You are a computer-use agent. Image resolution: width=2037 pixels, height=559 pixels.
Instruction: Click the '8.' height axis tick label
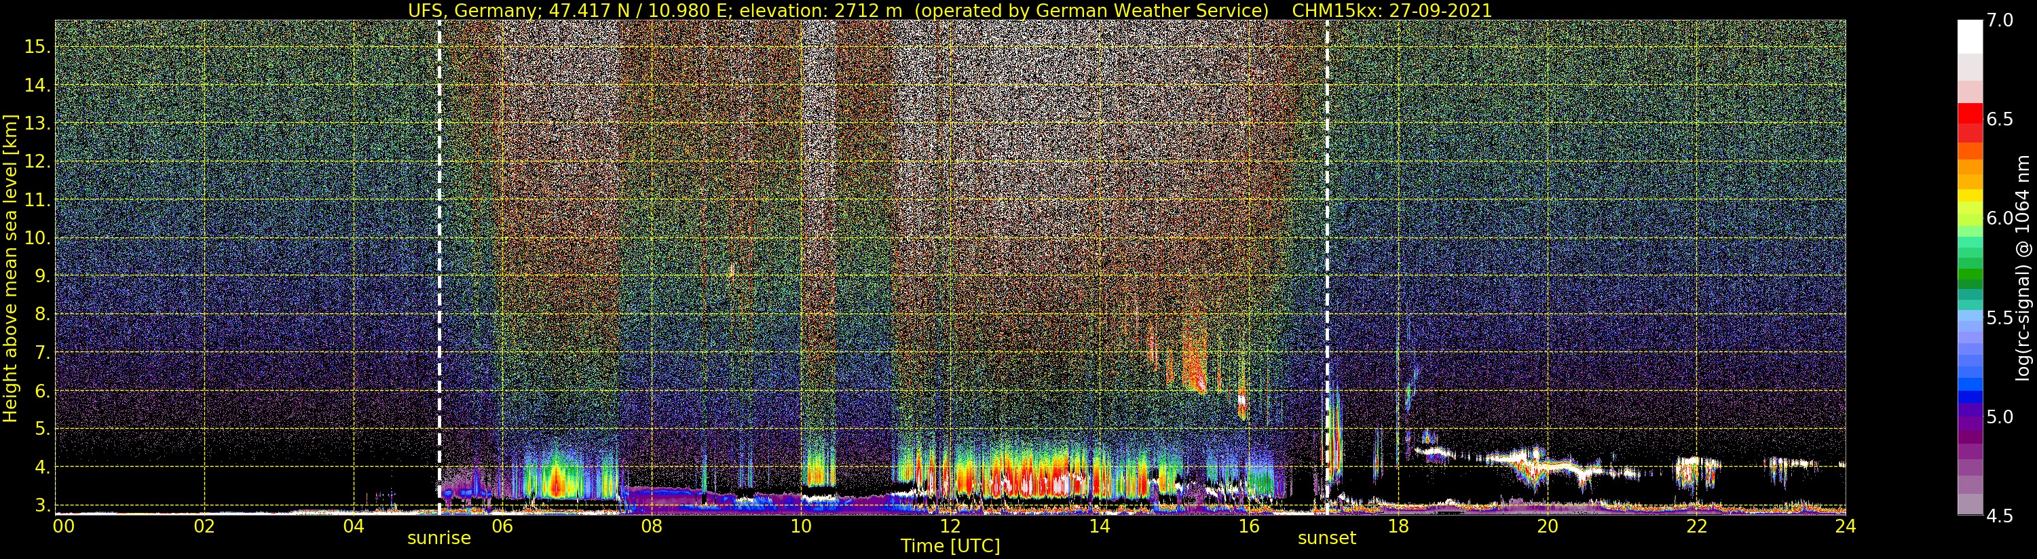click(43, 314)
